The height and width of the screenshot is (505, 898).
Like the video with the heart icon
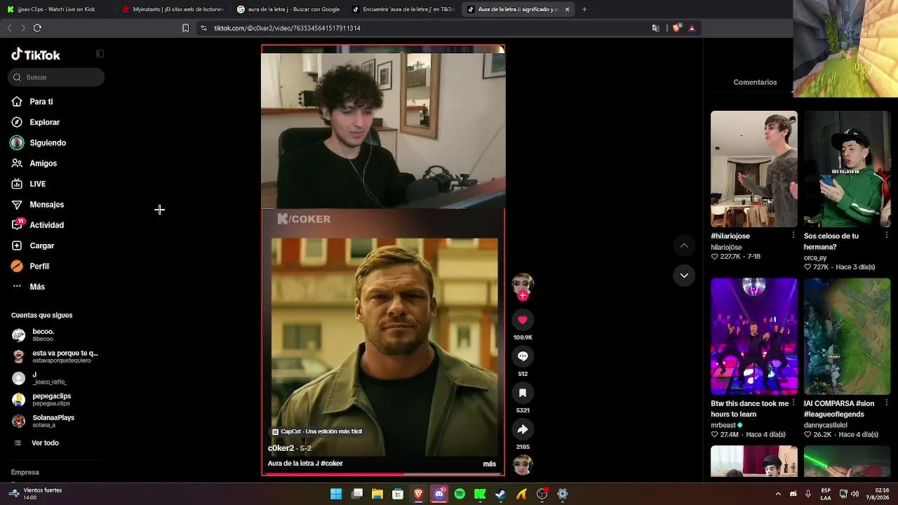coord(523,320)
